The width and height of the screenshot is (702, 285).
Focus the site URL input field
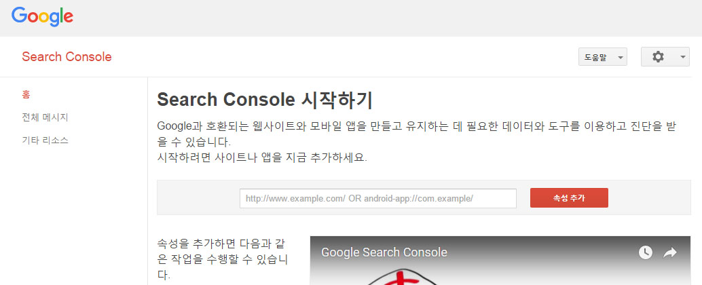pyautogui.click(x=377, y=198)
